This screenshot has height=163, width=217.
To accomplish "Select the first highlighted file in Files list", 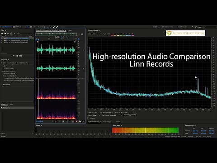I will pos(17,38).
